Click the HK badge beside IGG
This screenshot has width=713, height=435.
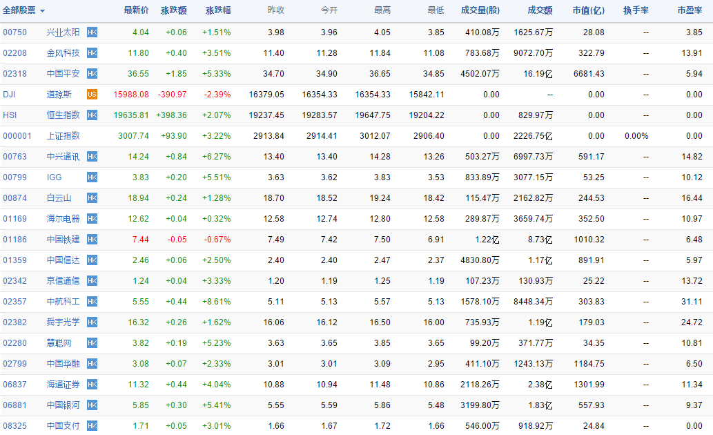click(x=92, y=177)
